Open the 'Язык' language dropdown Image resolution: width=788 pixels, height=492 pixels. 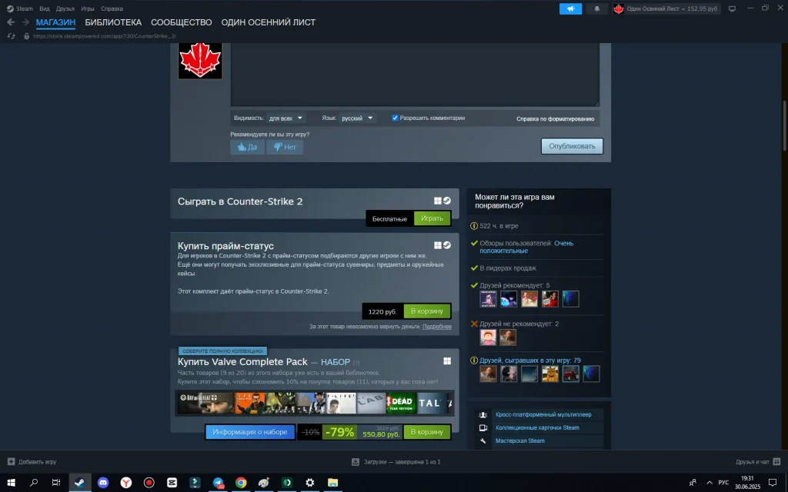357,118
